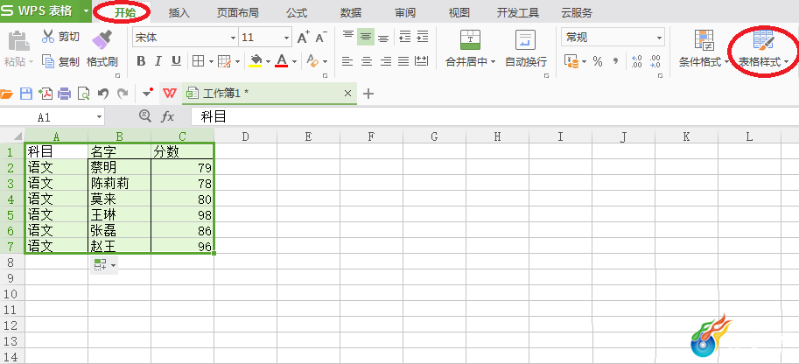The height and width of the screenshot is (364, 799).
Task: Open the 公式 ribbon tab
Action: [297, 13]
